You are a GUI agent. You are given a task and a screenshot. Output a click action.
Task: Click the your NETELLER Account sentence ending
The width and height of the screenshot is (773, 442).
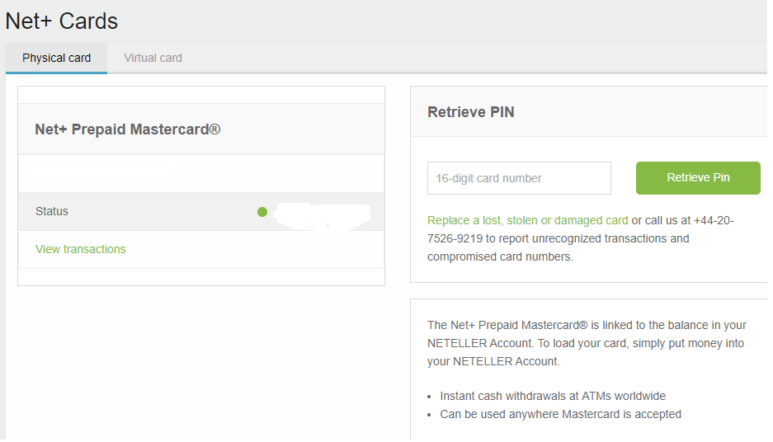coord(493,362)
